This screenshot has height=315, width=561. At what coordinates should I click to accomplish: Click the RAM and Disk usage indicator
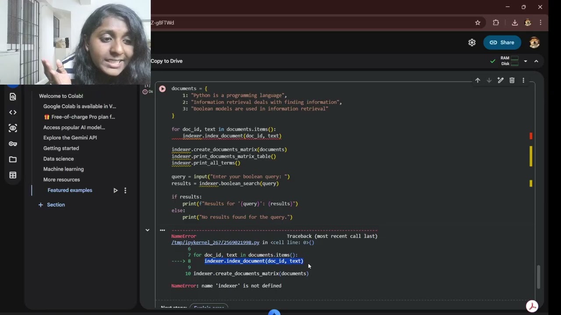[x=509, y=61]
